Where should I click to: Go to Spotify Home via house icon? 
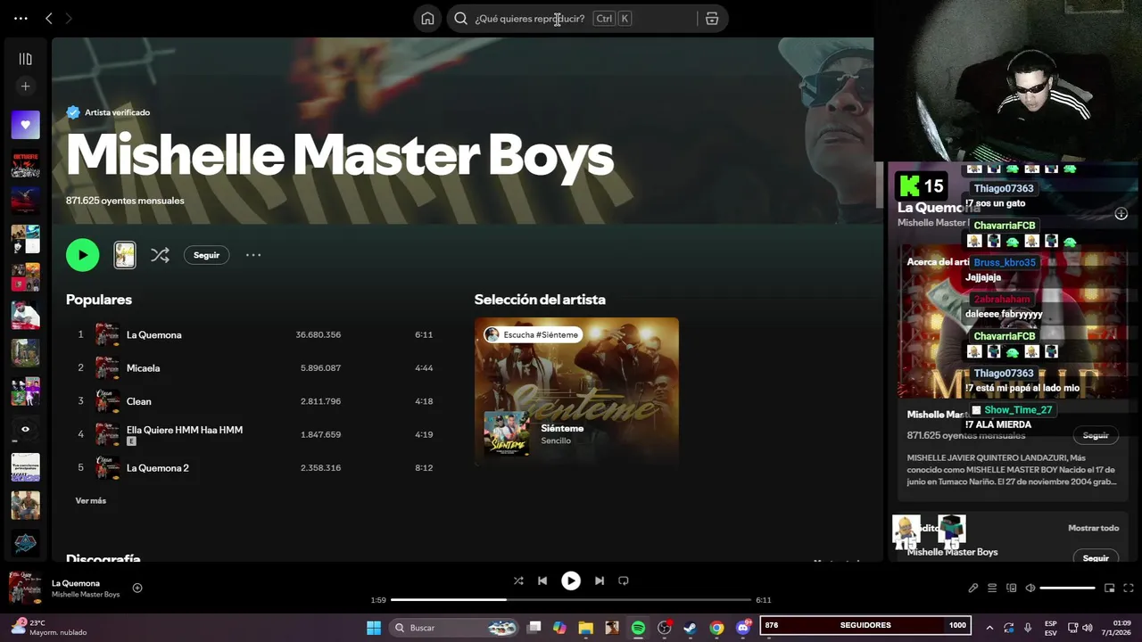coord(427,19)
